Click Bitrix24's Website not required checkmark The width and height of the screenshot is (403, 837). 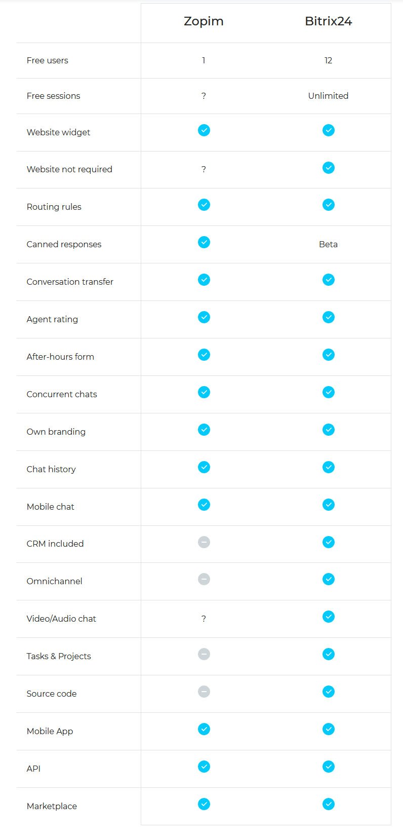[x=328, y=168]
